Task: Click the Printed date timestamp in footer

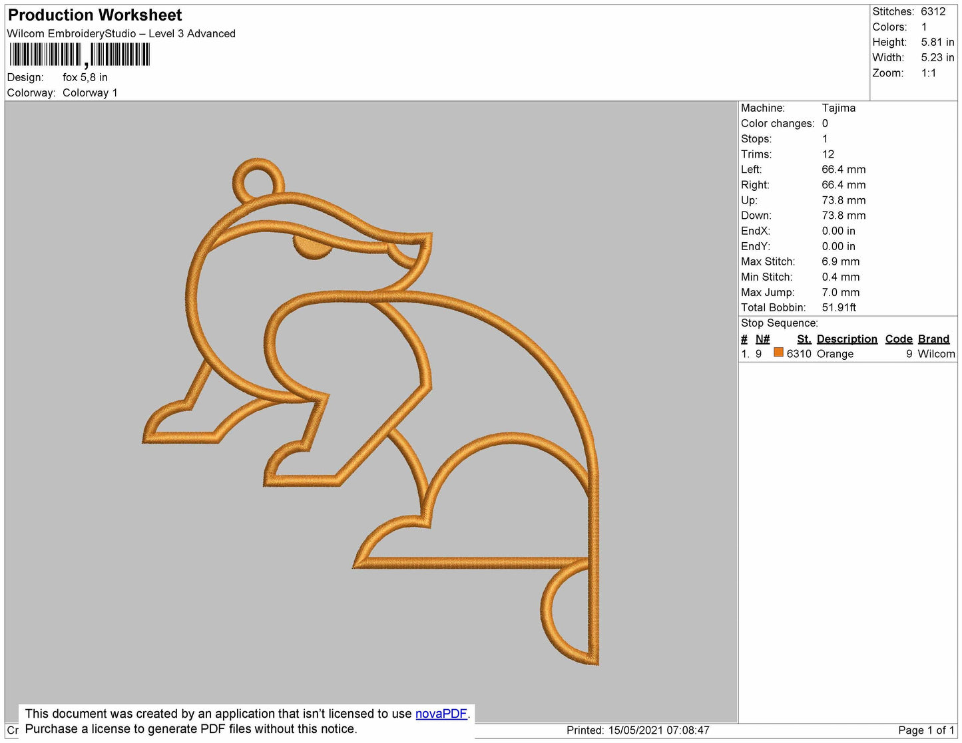Action: tap(638, 730)
